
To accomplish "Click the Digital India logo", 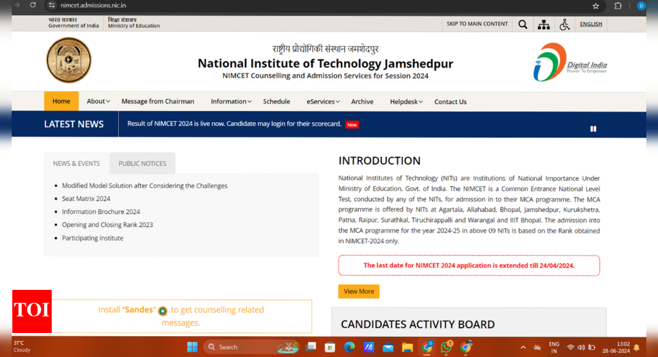I will 570,62.
